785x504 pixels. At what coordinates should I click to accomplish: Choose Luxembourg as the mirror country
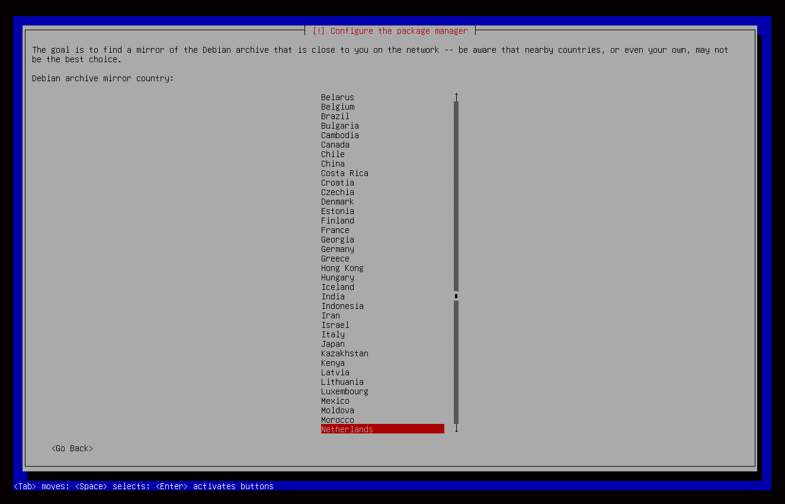point(345,391)
